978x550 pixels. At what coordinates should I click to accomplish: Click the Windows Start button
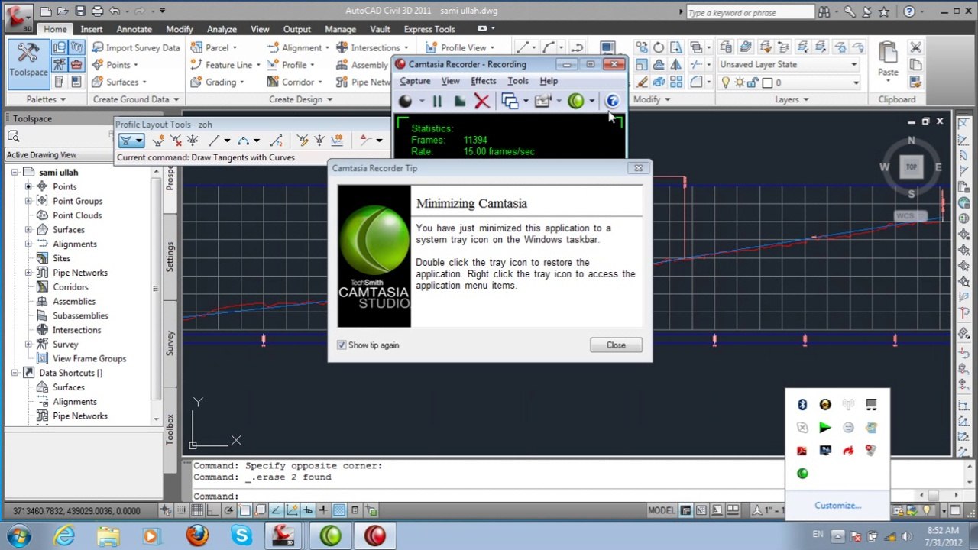coord(19,535)
